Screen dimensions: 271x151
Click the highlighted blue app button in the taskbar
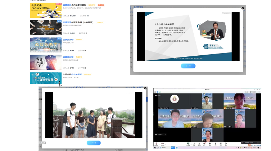point(173,148)
